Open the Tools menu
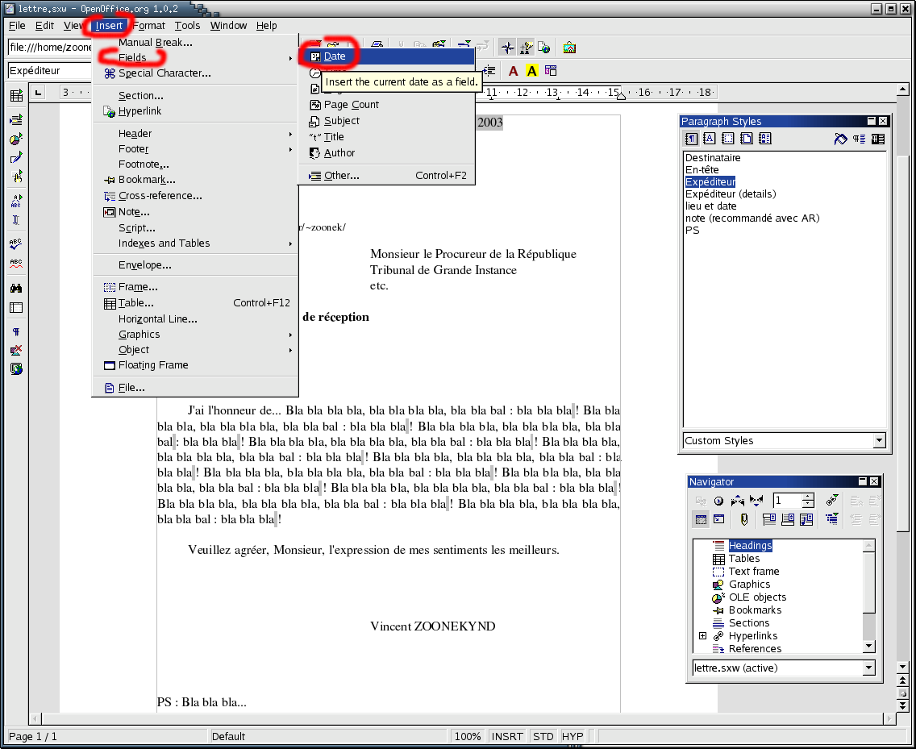916x749 pixels. 187,25
